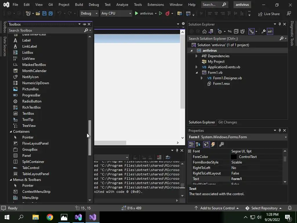Click the Toolbox vertical scrollbar thumb

(x=90, y=138)
